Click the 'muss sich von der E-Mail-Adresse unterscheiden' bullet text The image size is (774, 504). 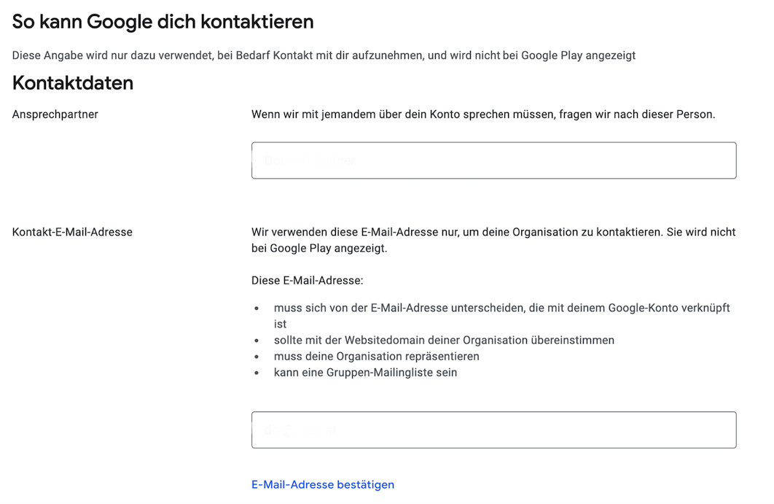tap(501, 308)
